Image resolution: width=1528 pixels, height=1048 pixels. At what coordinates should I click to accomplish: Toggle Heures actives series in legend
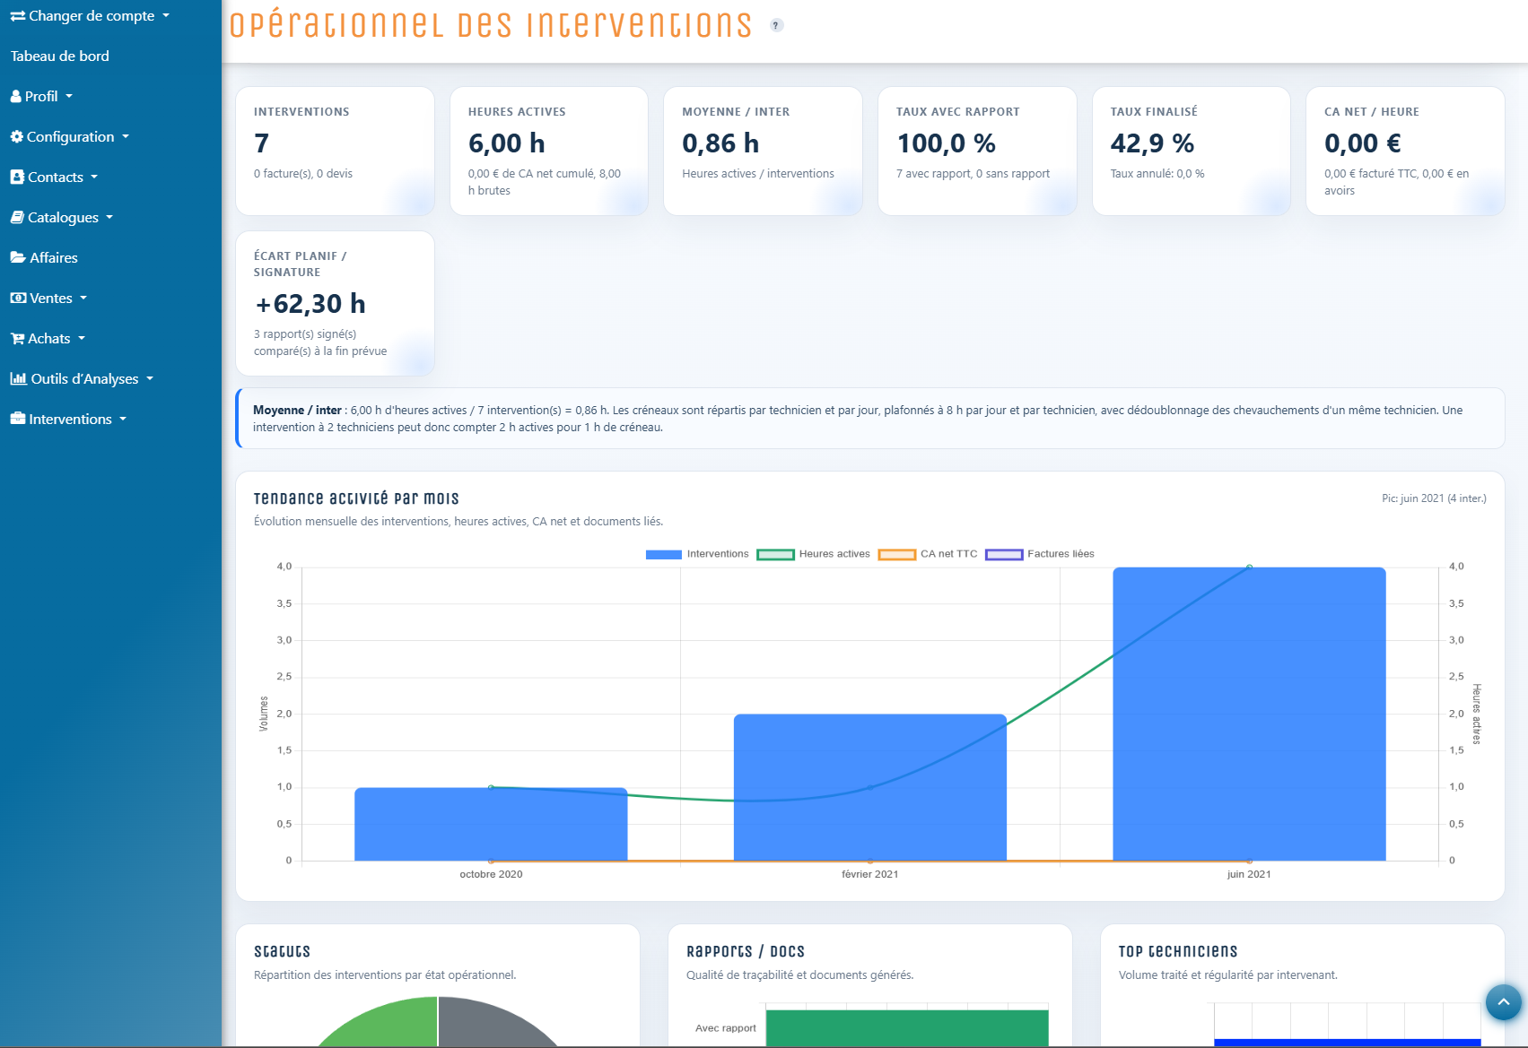814,554
